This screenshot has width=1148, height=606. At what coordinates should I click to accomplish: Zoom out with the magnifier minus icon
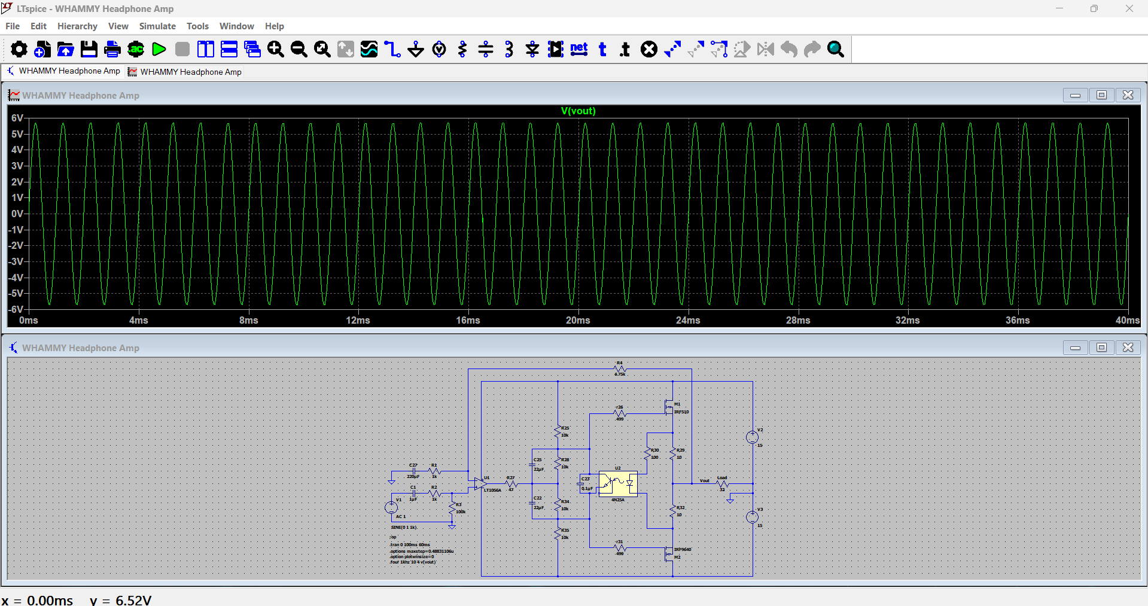point(299,49)
